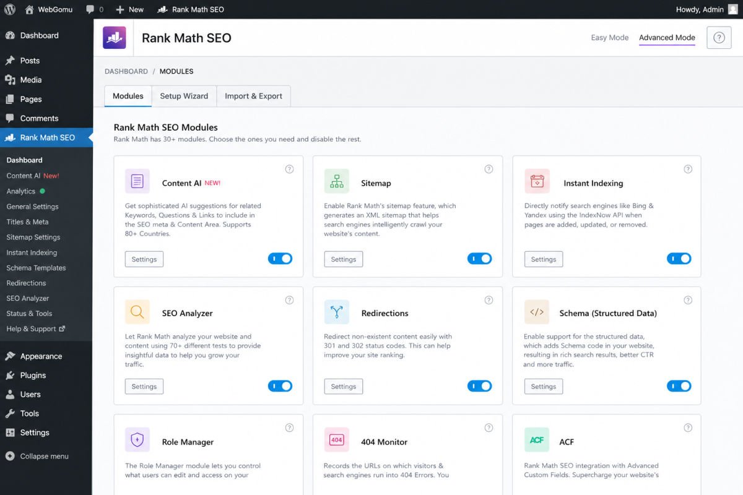Viewport: 743px width, 495px height.
Task: Open Redirections submenu item
Action: [x=26, y=283]
